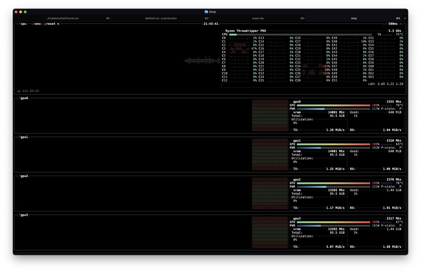Click the gpu0 utilization history graph
The image size is (421, 272).
coord(270,116)
